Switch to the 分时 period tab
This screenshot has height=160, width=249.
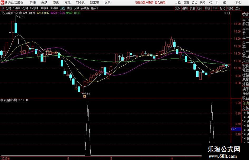(x=8, y=8)
